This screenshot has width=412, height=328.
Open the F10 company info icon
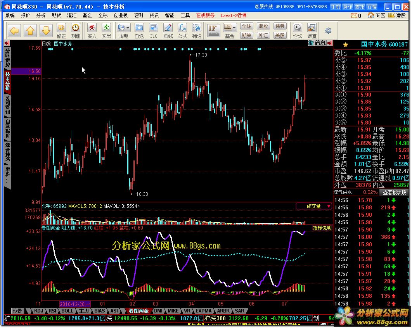coord(154,31)
